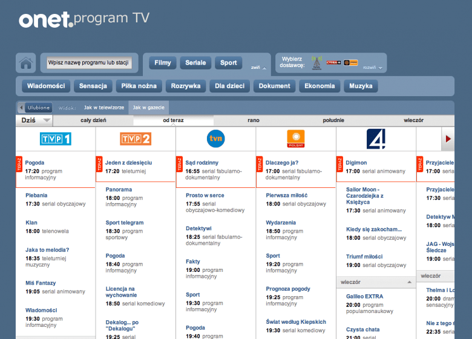Click the left arrow next to Ulubione
This screenshot has height=339, width=472.
(x=21, y=108)
